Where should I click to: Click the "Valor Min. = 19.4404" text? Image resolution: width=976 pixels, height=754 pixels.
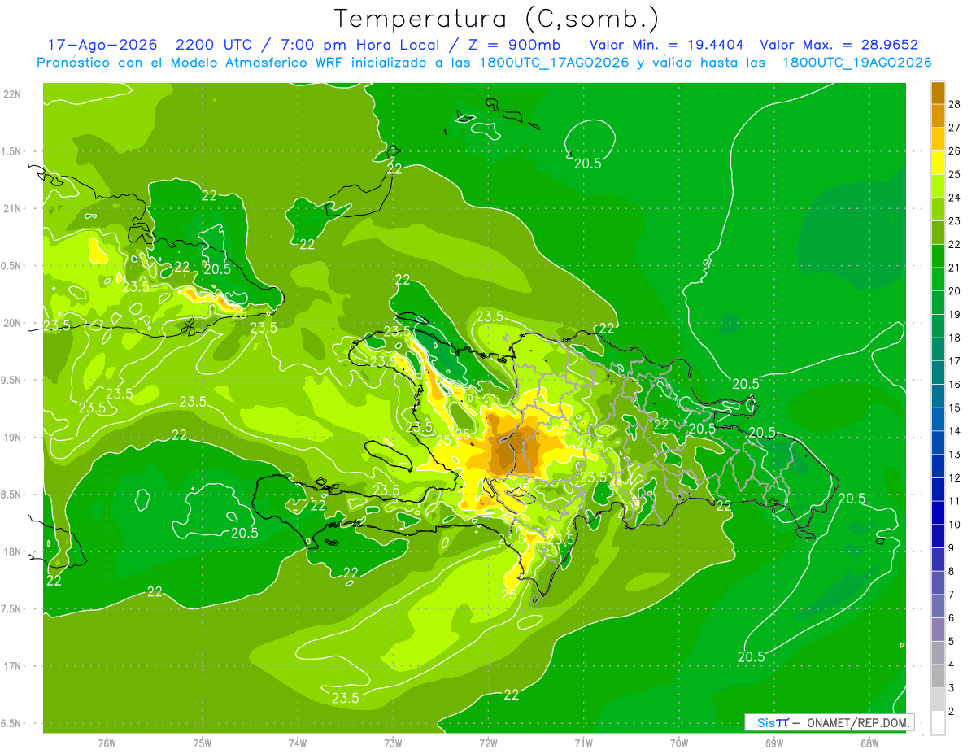point(666,45)
